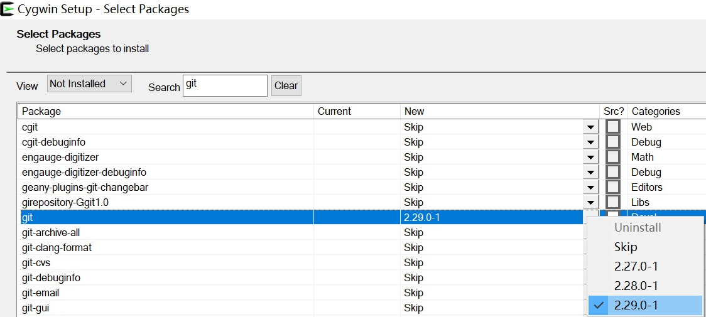Choose Skip in the version popup menu
This screenshot has height=317, width=706.
pos(646,247)
